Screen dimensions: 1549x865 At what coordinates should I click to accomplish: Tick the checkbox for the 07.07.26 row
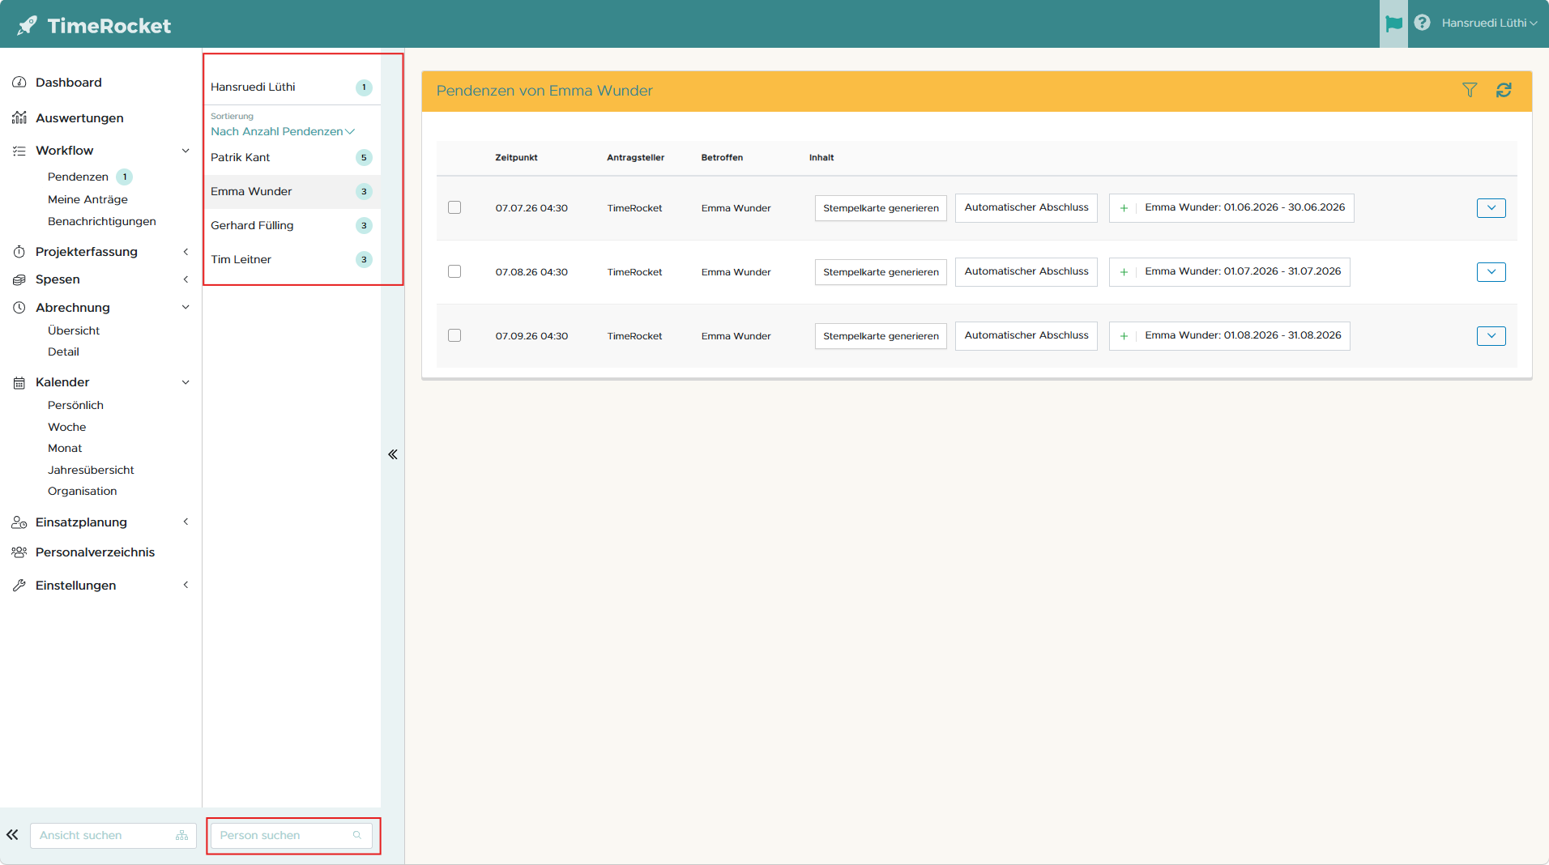pos(454,208)
